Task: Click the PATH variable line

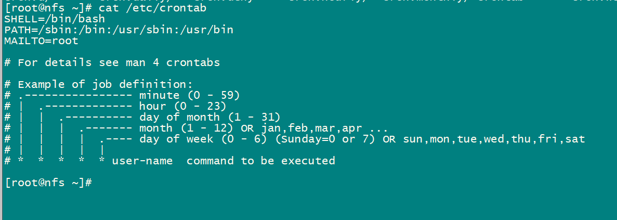Action: pos(119,30)
